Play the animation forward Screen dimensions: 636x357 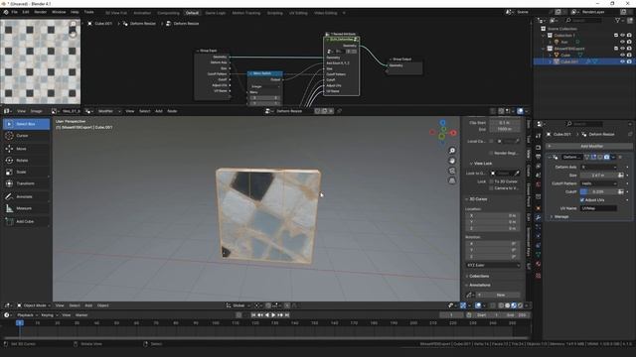273,315
